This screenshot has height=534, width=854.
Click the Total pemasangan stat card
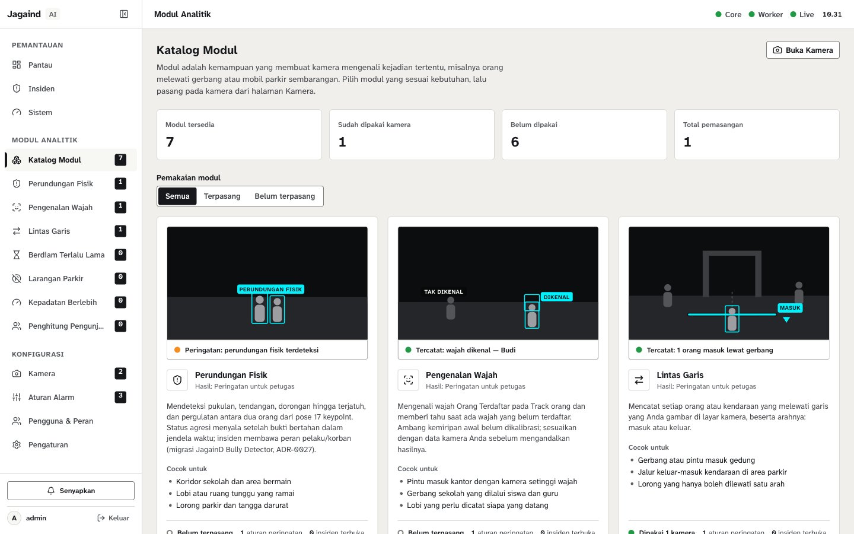[757, 135]
